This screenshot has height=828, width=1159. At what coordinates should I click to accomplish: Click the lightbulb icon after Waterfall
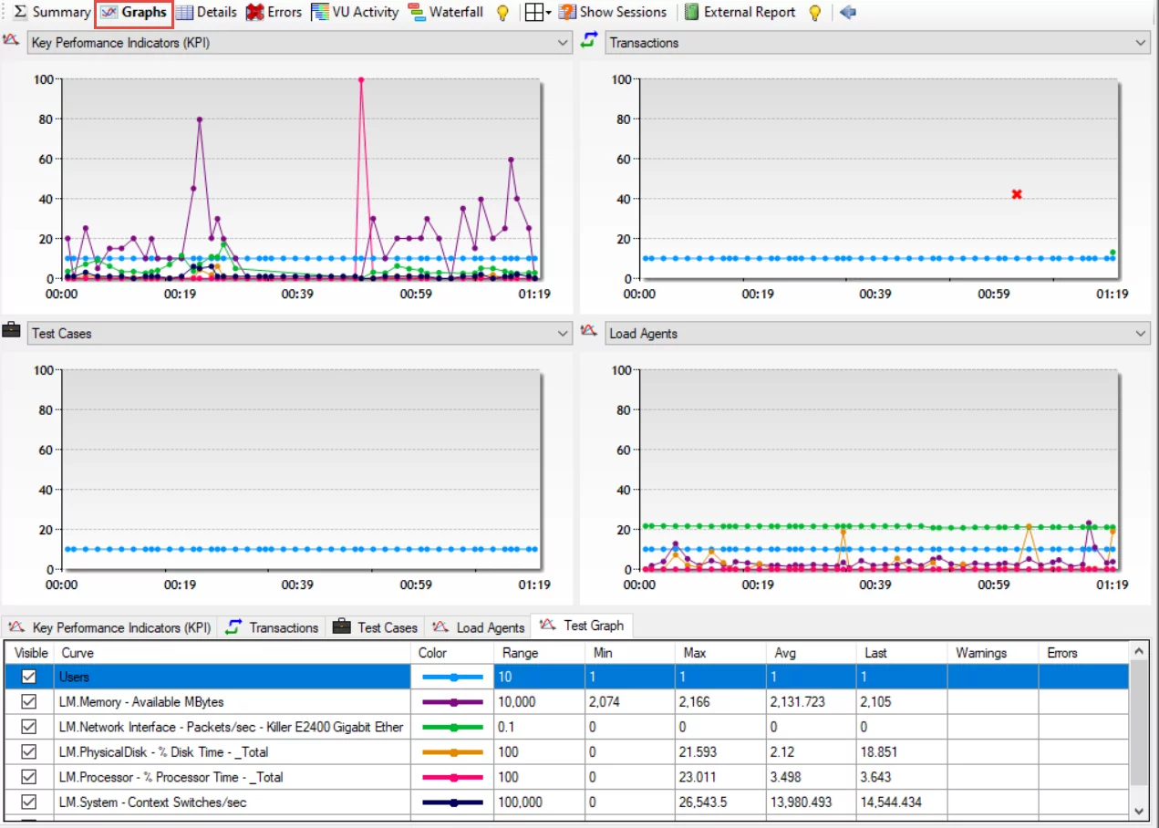(502, 13)
